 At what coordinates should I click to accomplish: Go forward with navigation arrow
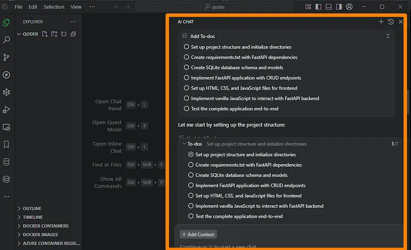pos(127,7)
